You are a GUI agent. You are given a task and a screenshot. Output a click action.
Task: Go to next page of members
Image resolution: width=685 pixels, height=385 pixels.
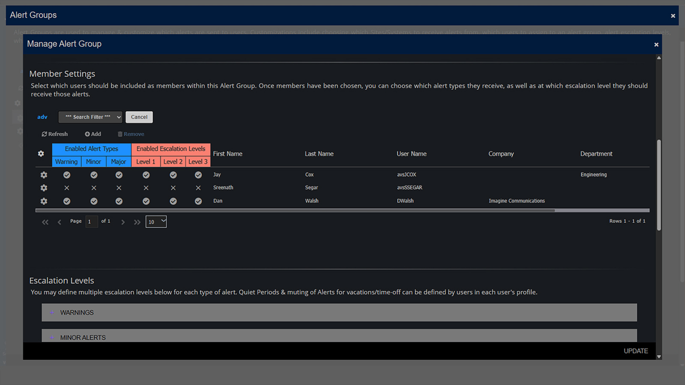coord(123,222)
